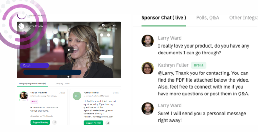This screenshot has height=132, width=258.
Task: Play the Informa Connect video
Action: [x=69, y=50]
